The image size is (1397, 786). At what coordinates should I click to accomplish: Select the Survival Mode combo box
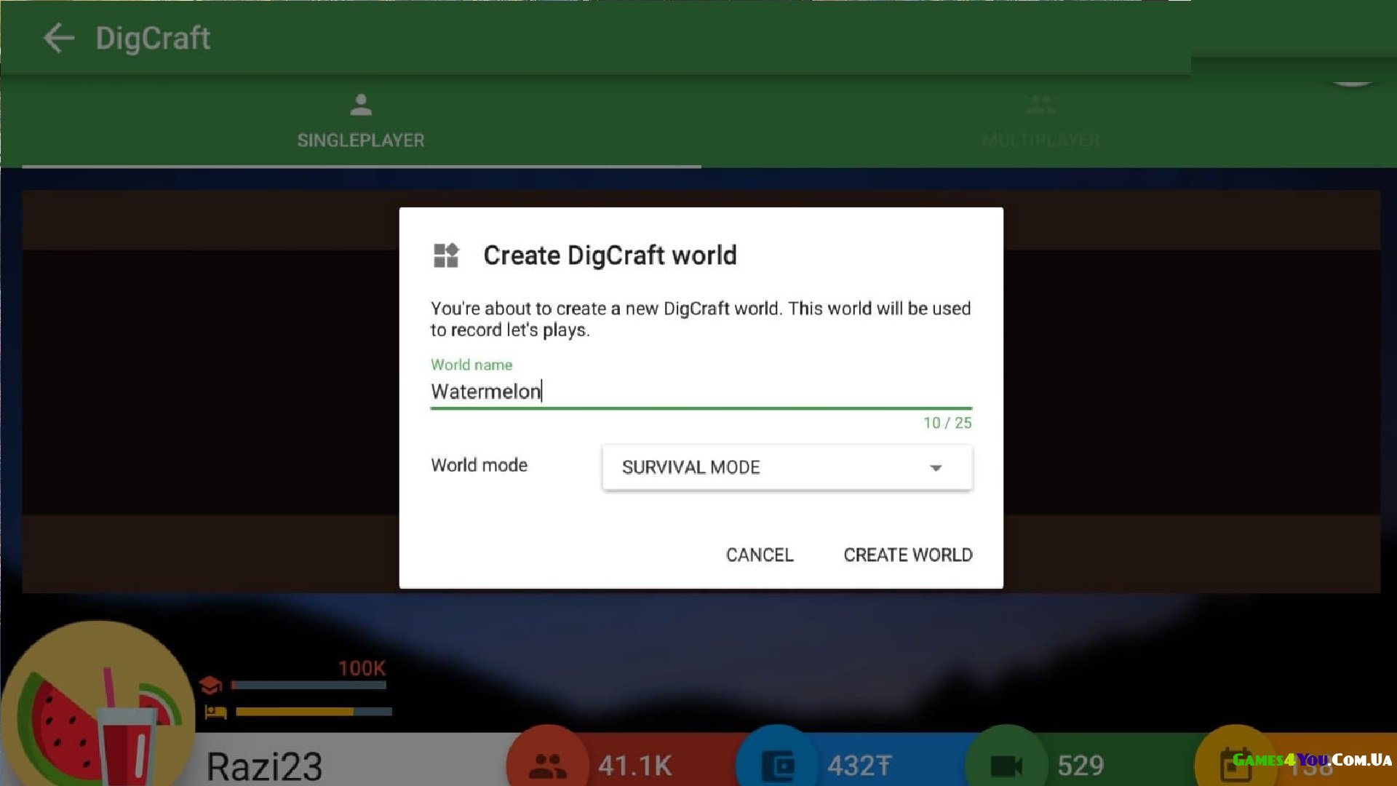pyautogui.click(x=764, y=467)
